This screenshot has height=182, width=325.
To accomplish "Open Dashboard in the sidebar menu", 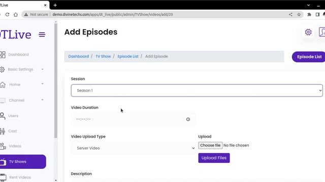I will pyautogui.click(x=18, y=55).
